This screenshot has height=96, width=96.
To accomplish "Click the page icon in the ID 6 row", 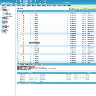I will (24, 23).
